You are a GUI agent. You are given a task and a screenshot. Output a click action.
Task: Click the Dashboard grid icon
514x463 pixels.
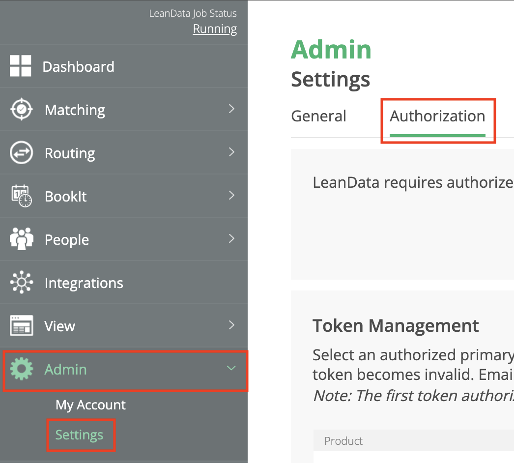(x=20, y=66)
